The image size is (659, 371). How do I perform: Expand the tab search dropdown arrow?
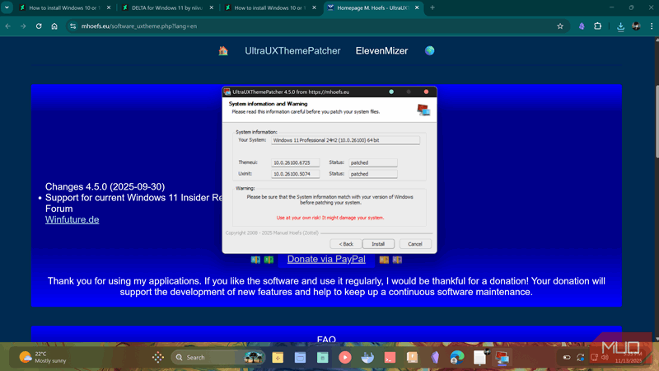click(7, 7)
